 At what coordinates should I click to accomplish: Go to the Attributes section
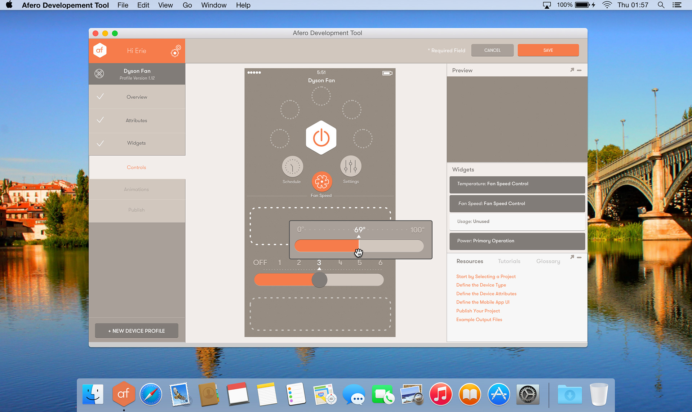(x=137, y=120)
